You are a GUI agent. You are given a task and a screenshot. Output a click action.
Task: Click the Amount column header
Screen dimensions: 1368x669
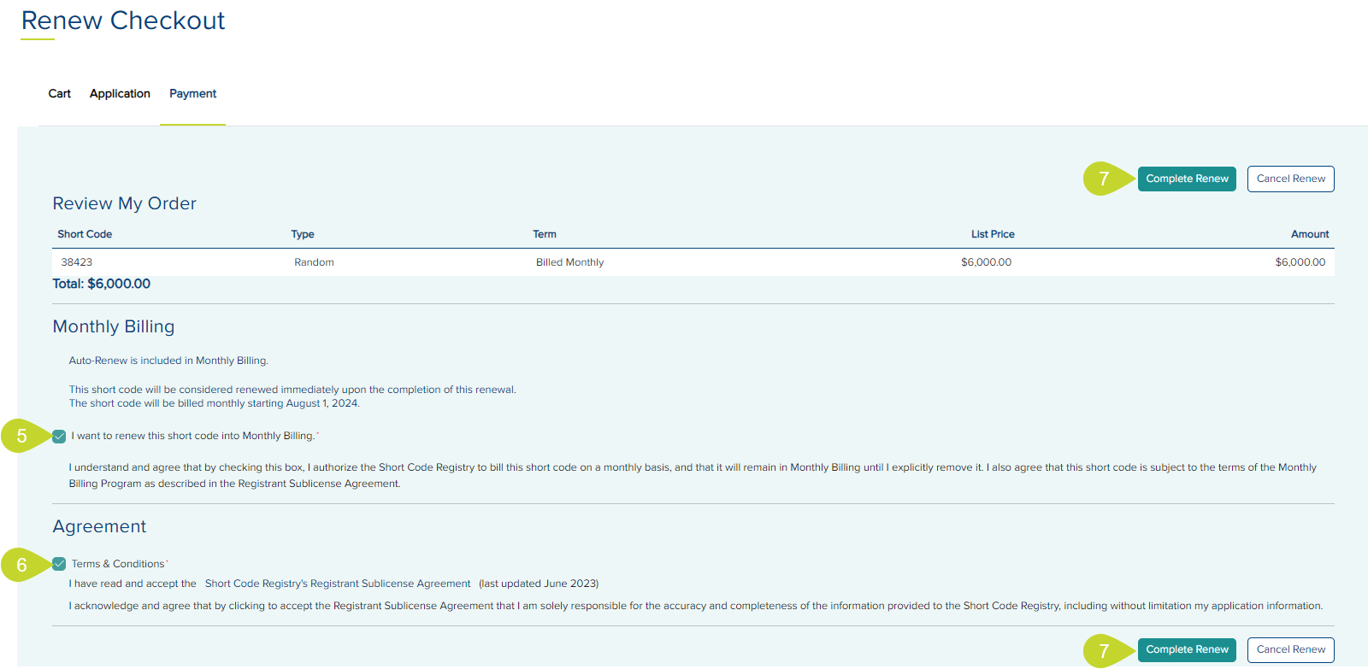(x=1310, y=234)
